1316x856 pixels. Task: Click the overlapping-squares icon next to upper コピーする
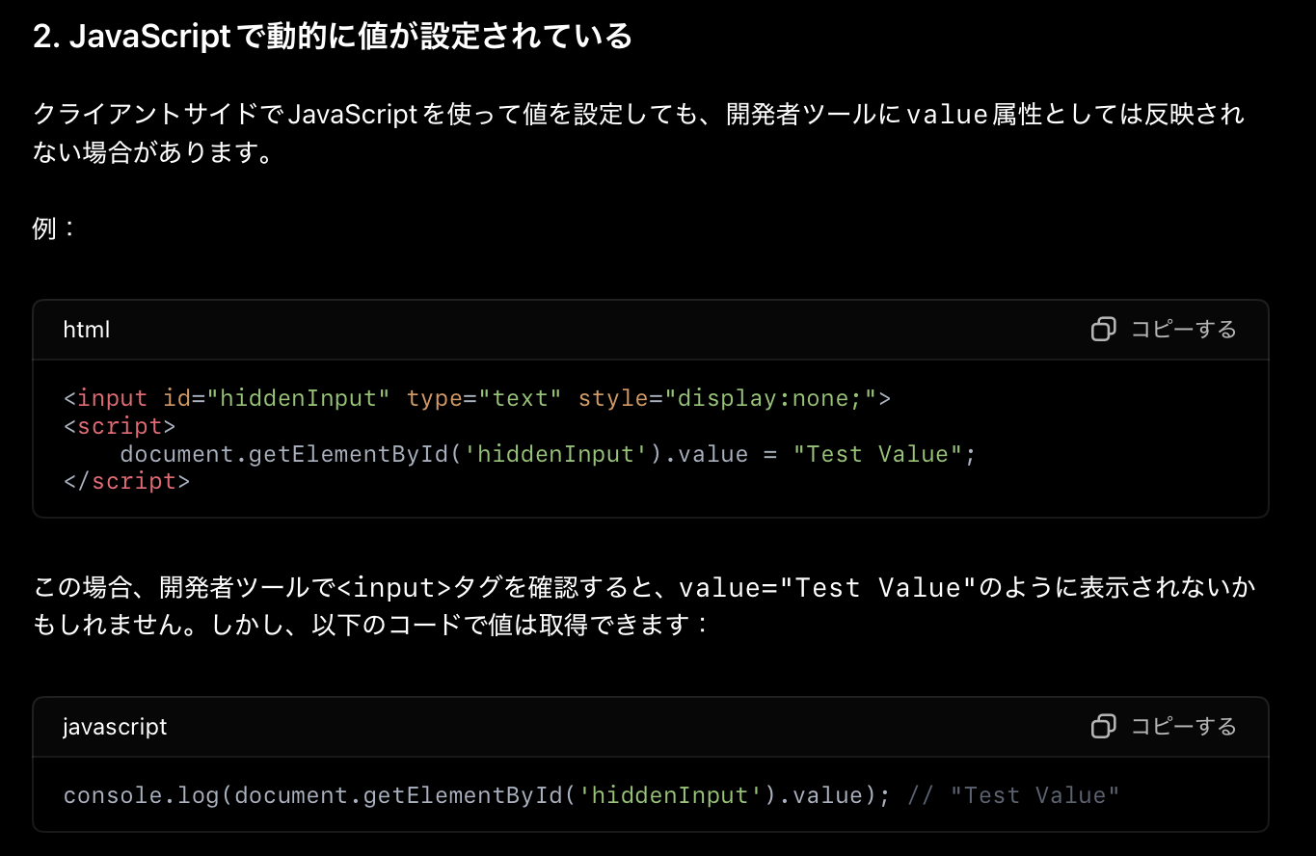pyautogui.click(x=1102, y=329)
